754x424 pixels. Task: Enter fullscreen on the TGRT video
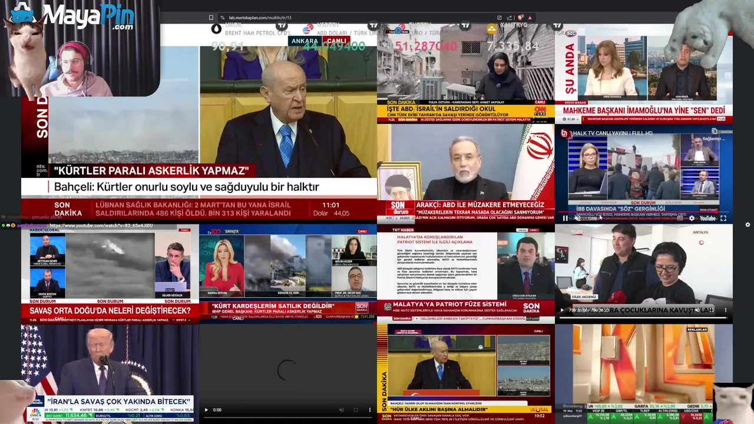[711, 310]
